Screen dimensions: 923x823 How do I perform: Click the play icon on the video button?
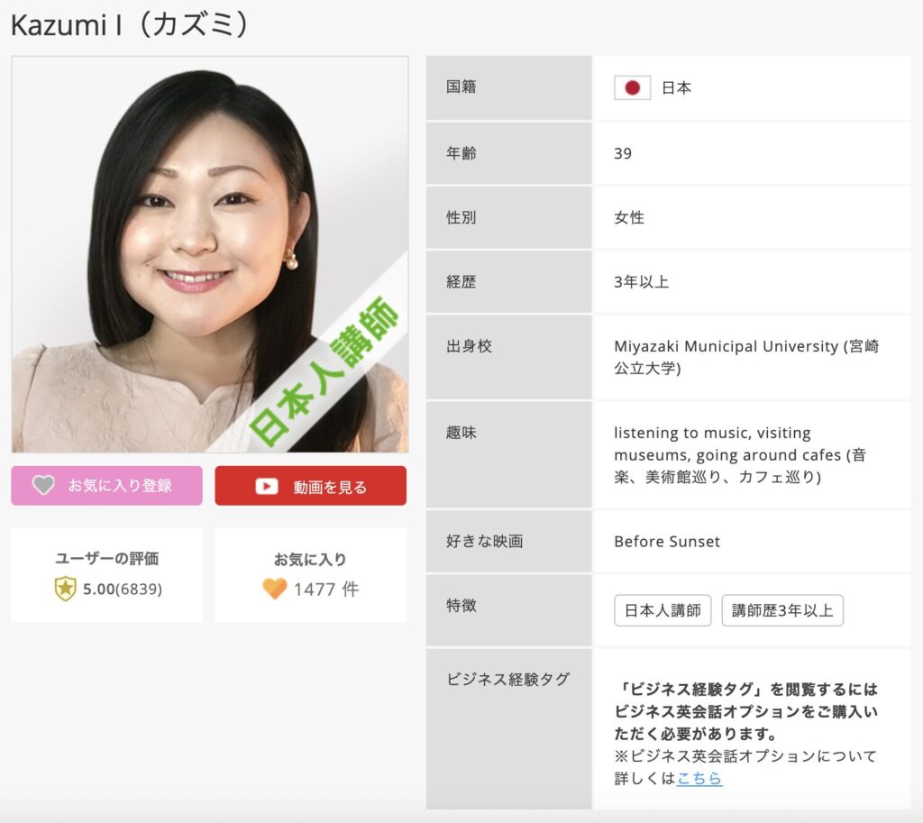(x=267, y=486)
